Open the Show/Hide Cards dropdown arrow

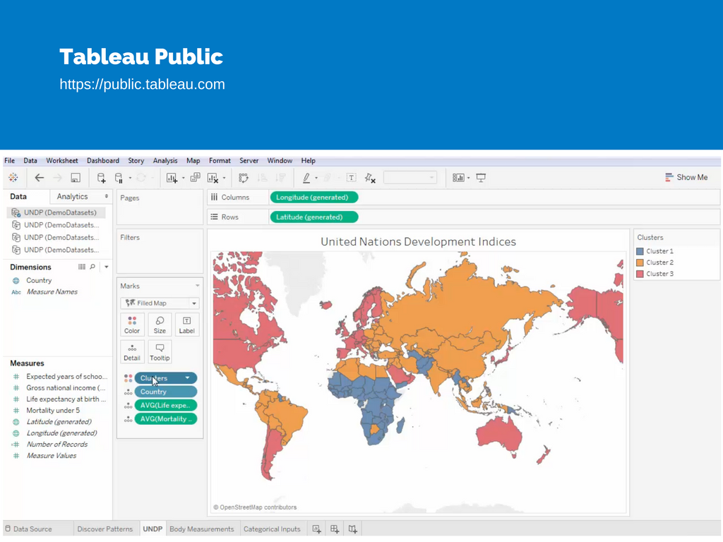point(469,178)
